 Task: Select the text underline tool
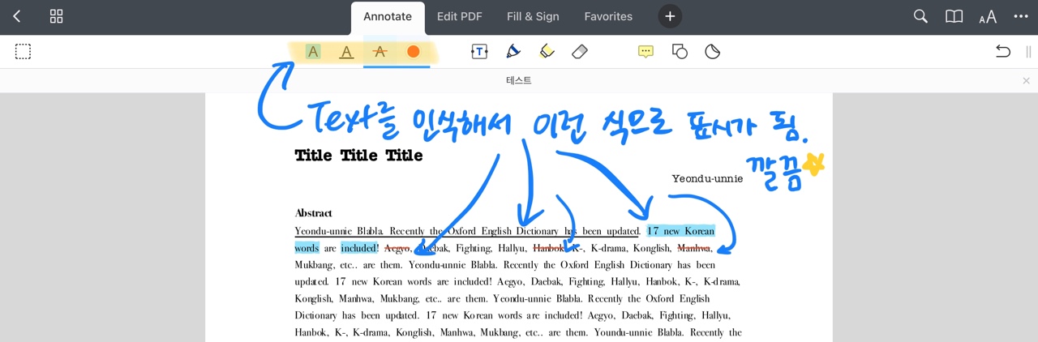(x=346, y=52)
